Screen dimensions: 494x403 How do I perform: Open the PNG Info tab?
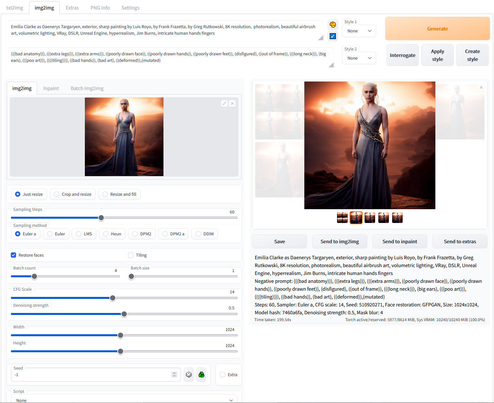click(x=100, y=8)
